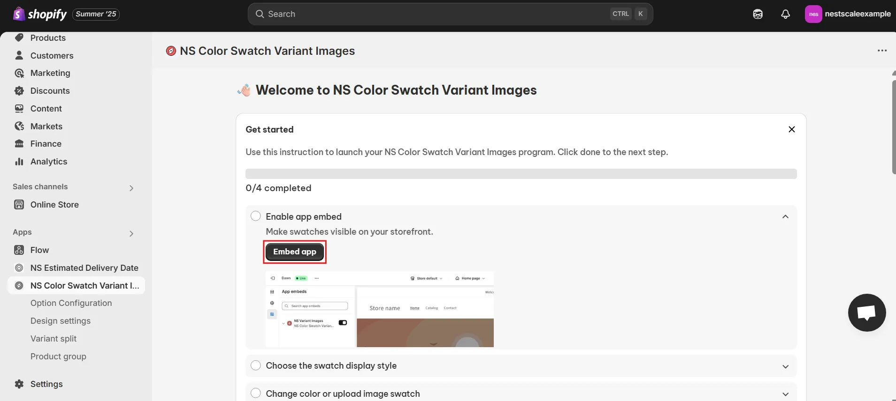The width and height of the screenshot is (896, 401).
Task: Click the Discounts badge icon
Action: click(x=19, y=91)
